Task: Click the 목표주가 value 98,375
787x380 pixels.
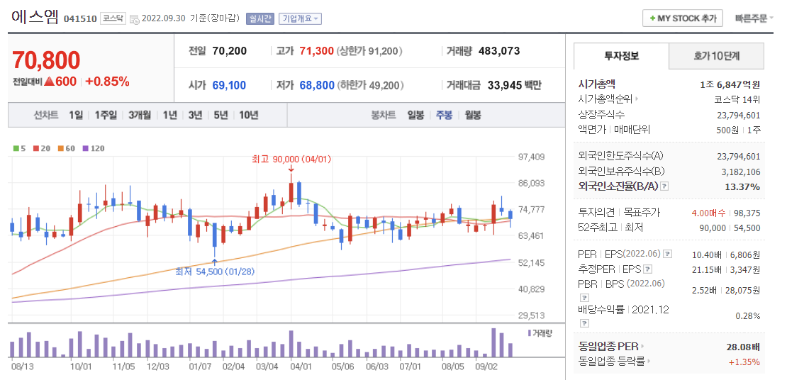Action: (747, 213)
